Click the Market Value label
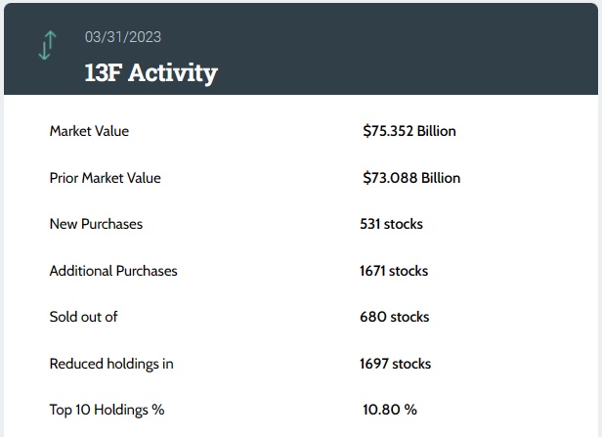Viewport: 602px width, 437px height. 89,131
